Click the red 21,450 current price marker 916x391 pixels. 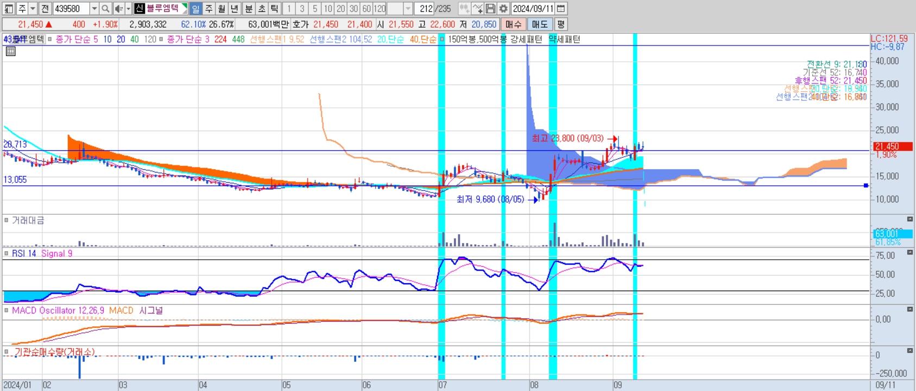point(892,146)
